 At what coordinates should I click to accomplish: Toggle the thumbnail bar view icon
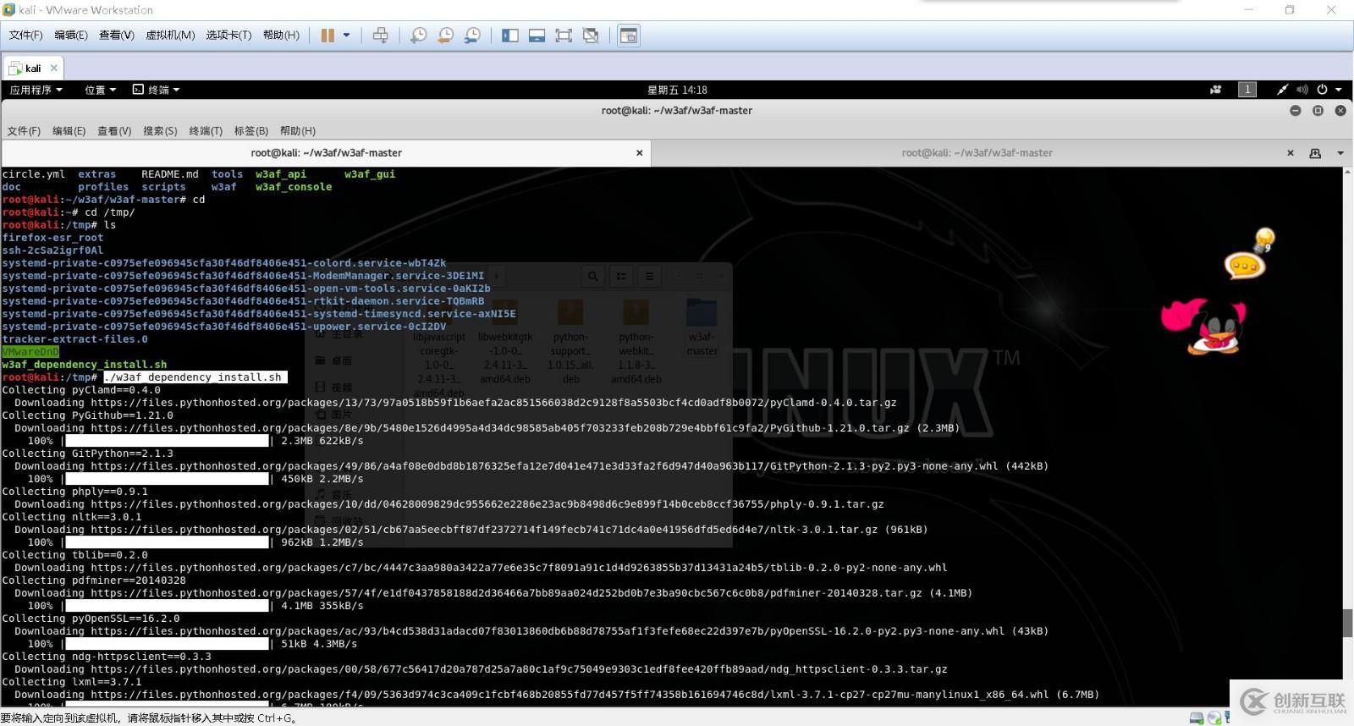[537, 36]
